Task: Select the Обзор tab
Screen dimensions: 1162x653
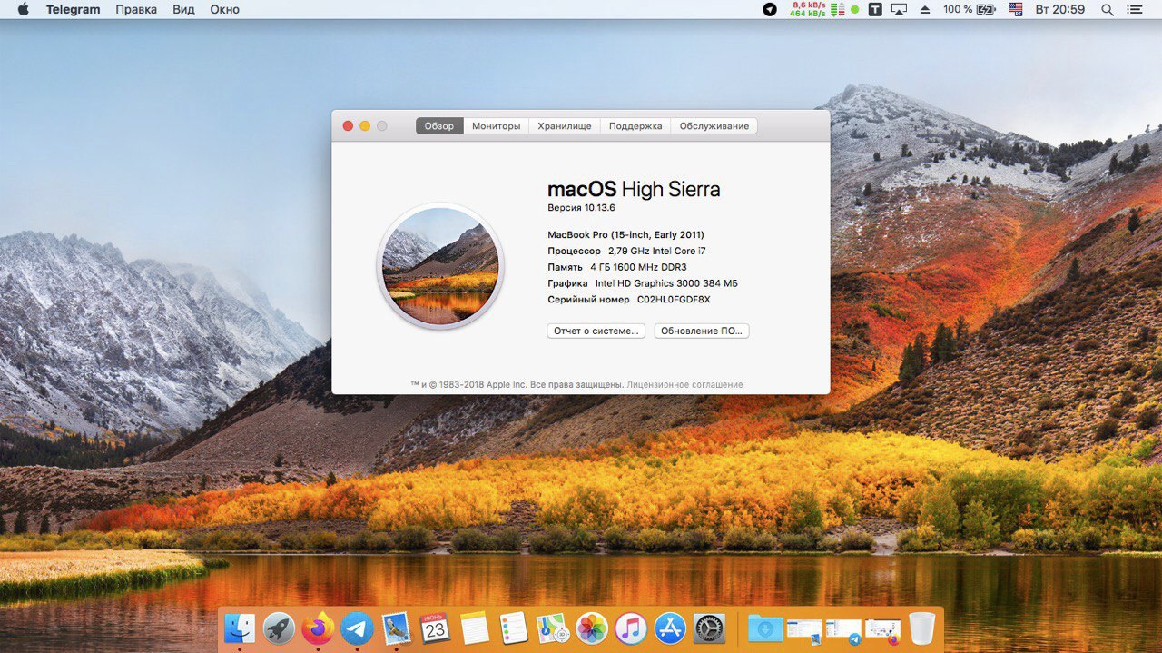Action: click(439, 126)
